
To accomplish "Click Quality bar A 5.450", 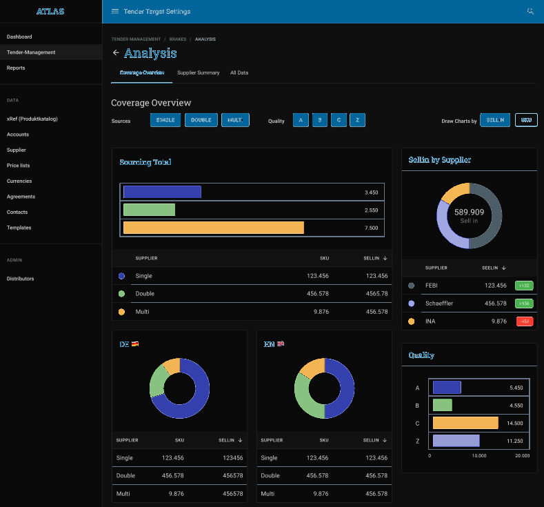I will tap(447, 387).
